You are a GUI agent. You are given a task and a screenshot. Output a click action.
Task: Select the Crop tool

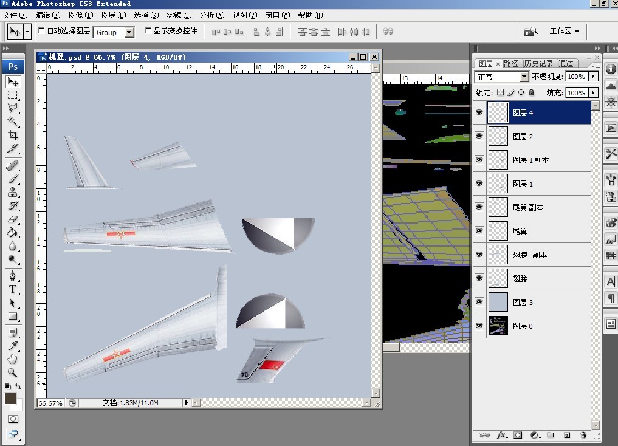point(13,135)
